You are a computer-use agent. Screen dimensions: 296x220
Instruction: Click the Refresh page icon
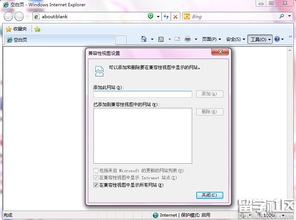pos(166,16)
